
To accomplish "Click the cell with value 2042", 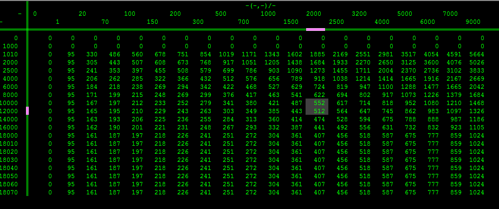I will pos(476,87).
